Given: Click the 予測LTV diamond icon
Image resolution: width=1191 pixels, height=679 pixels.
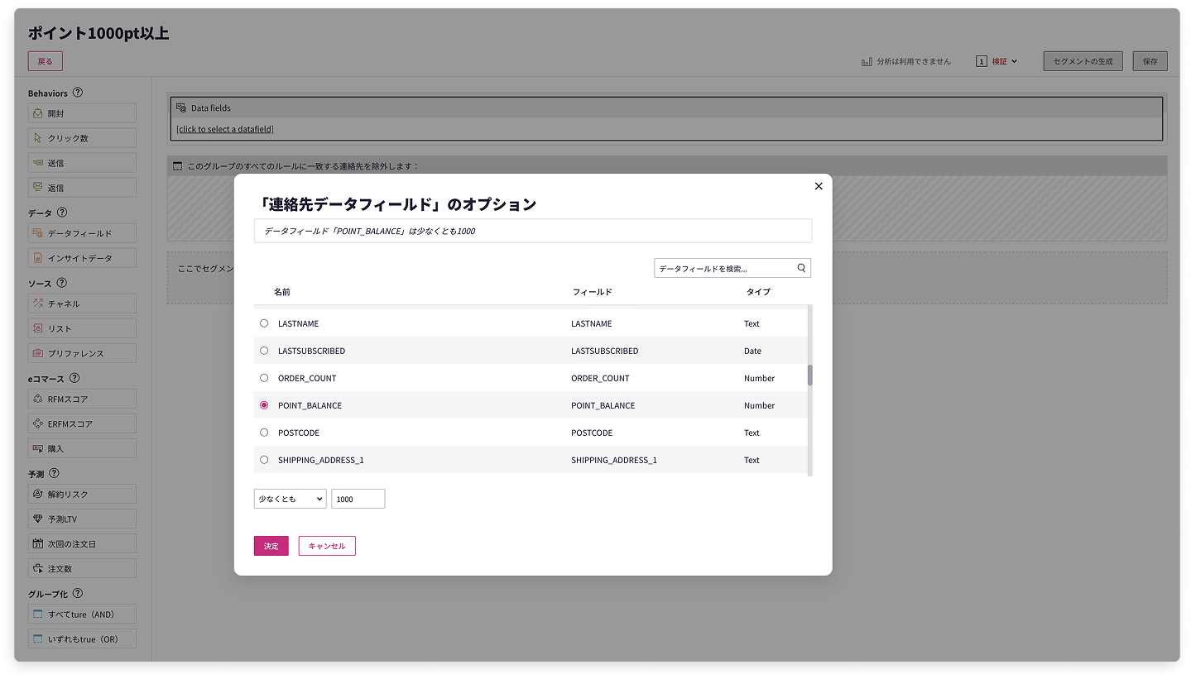Looking at the screenshot, I should (38, 519).
